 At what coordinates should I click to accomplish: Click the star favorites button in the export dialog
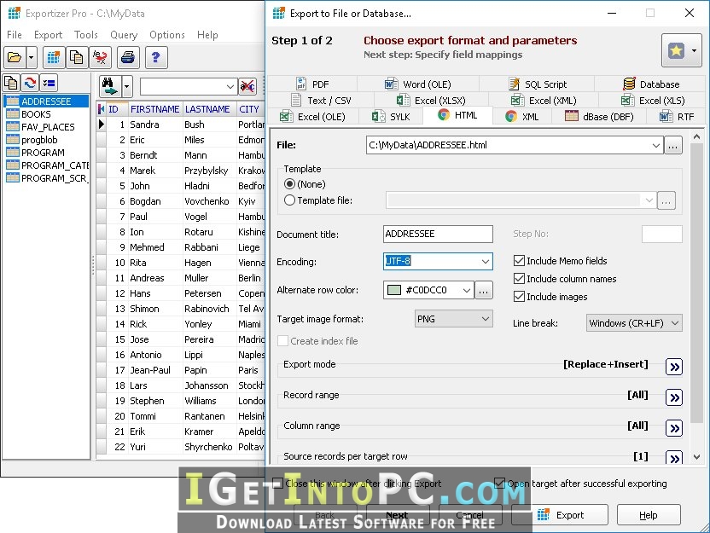[x=676, y=50]
